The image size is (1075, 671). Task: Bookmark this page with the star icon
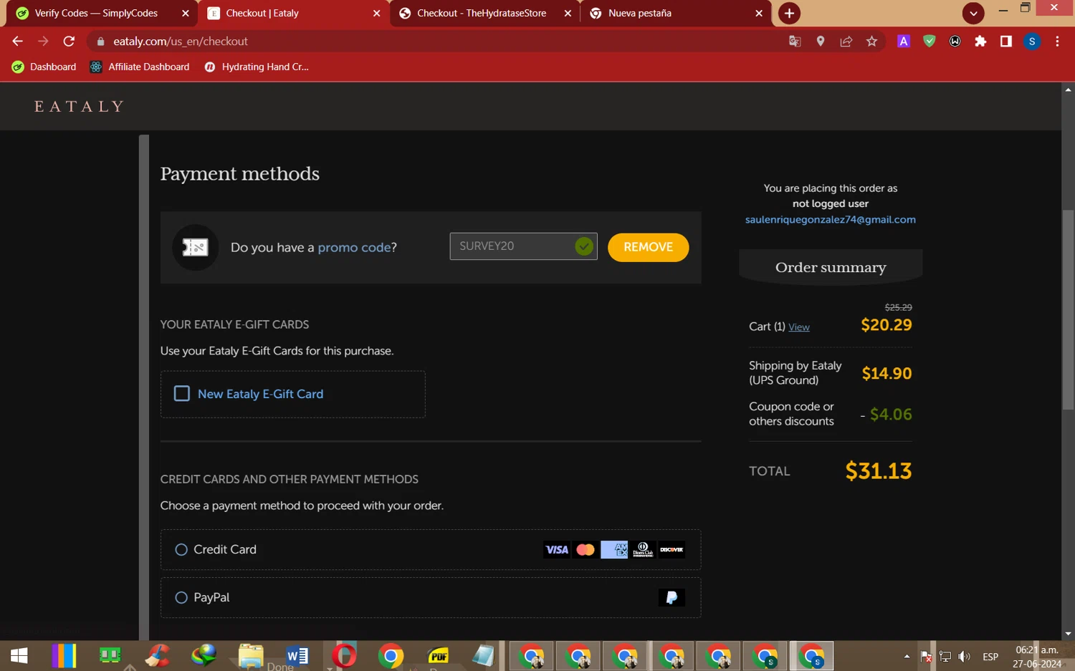tap(871, 42)
